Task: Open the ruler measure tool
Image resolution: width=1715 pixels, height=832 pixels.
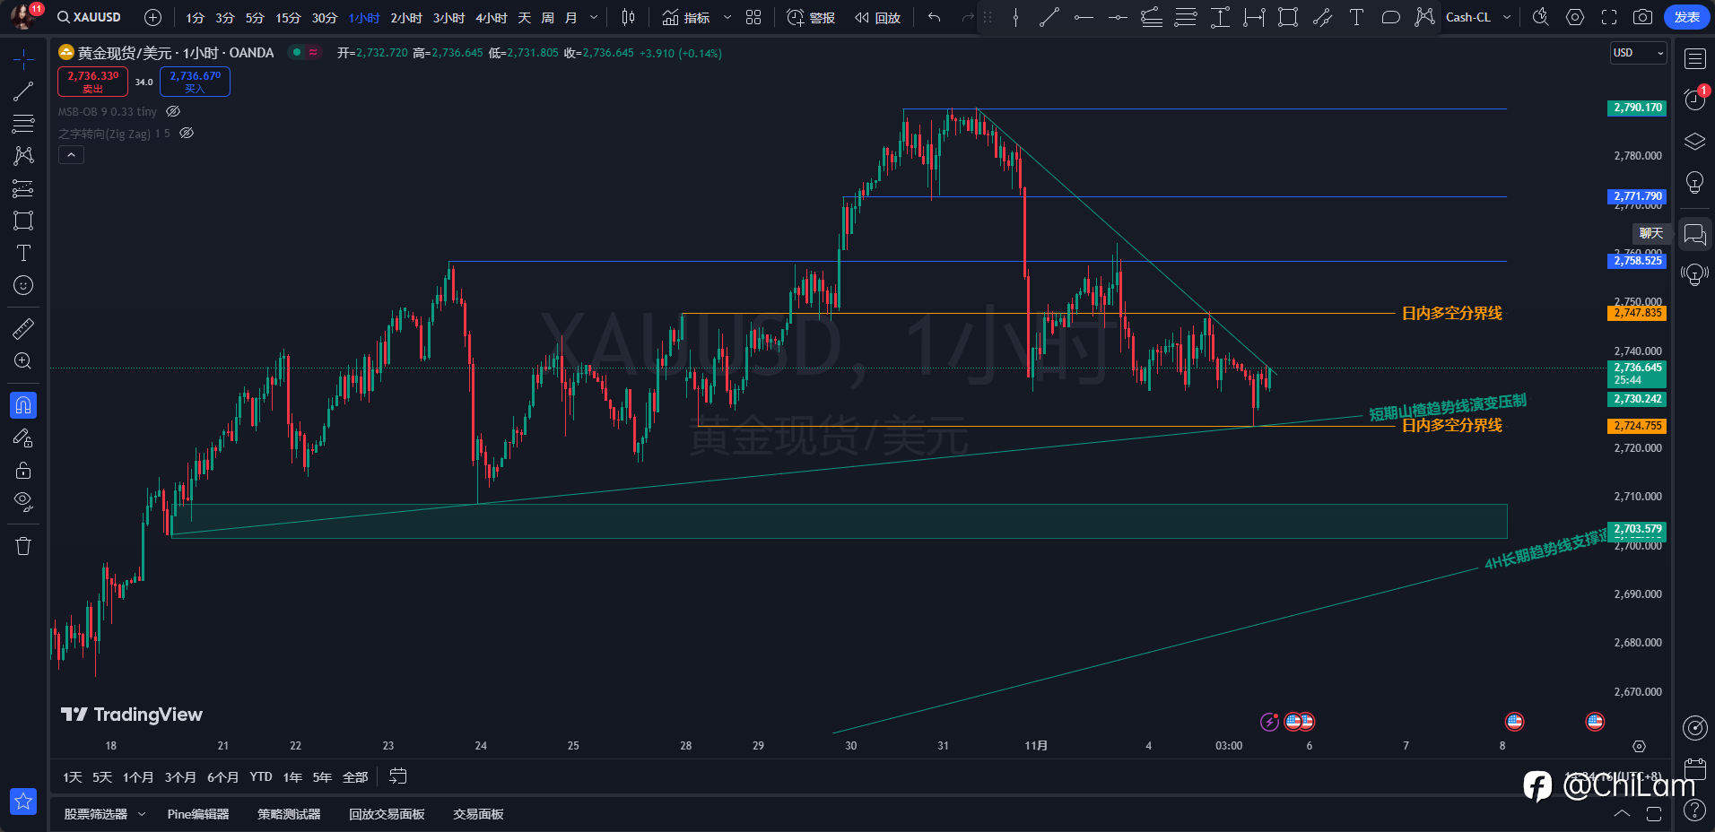Action: click(x=23, y=329)
